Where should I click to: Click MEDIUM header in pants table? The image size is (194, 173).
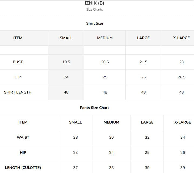(x=111, y=122)
